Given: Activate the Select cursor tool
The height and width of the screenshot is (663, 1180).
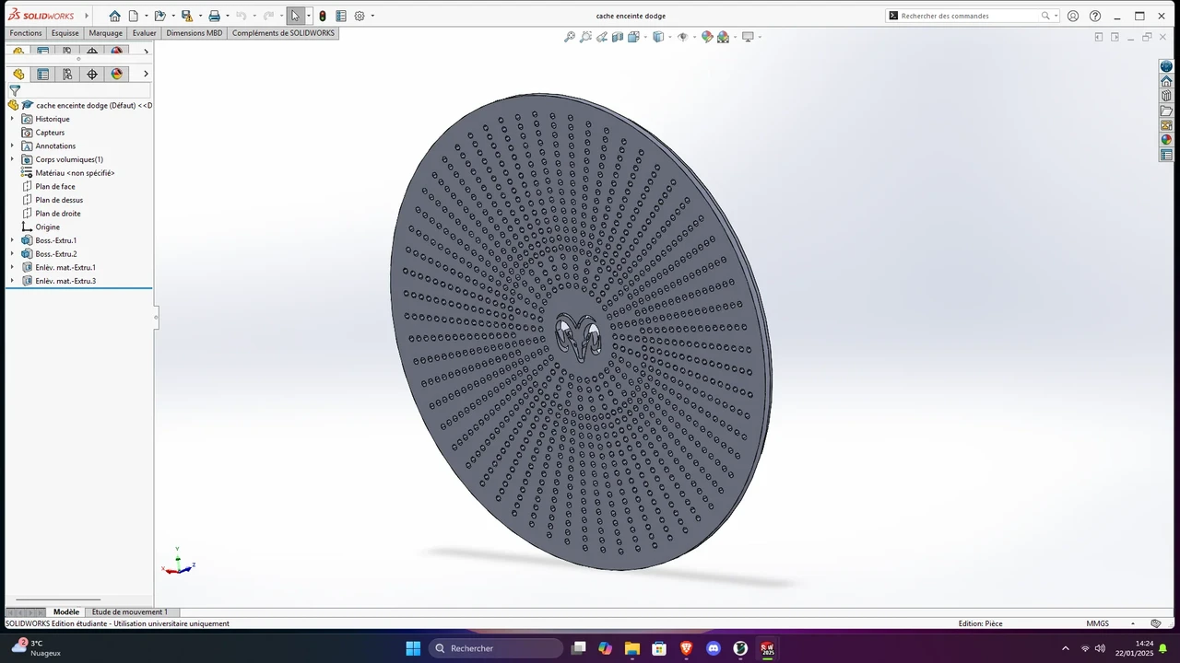Looking at the screenshot, I should [x=295, y=16].
